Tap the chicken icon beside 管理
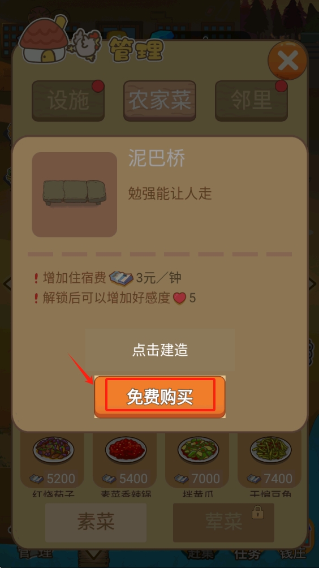Image resolution: width=319 pixels, height=568 pixels. tap(86, 45)
